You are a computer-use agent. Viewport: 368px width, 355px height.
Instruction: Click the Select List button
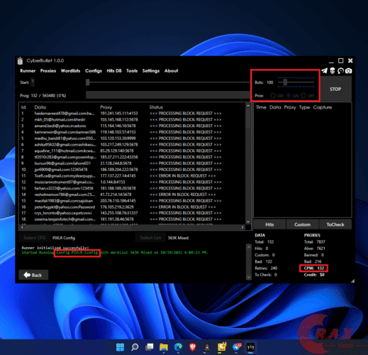click(150, 238)
